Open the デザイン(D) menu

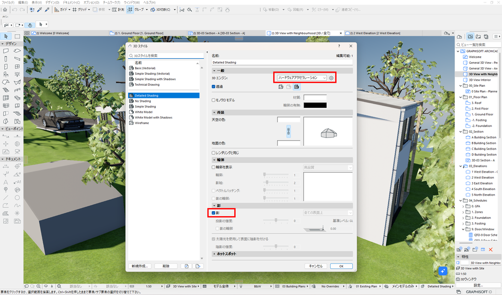pos(52,2)
